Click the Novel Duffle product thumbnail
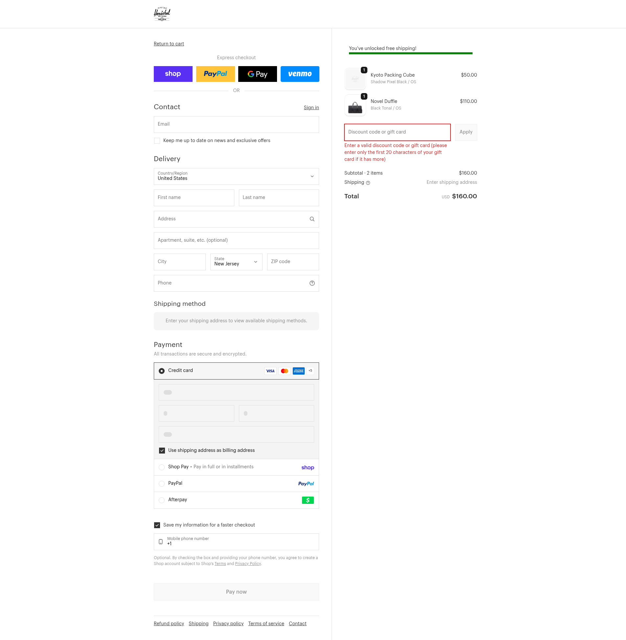 click(355, 106)
